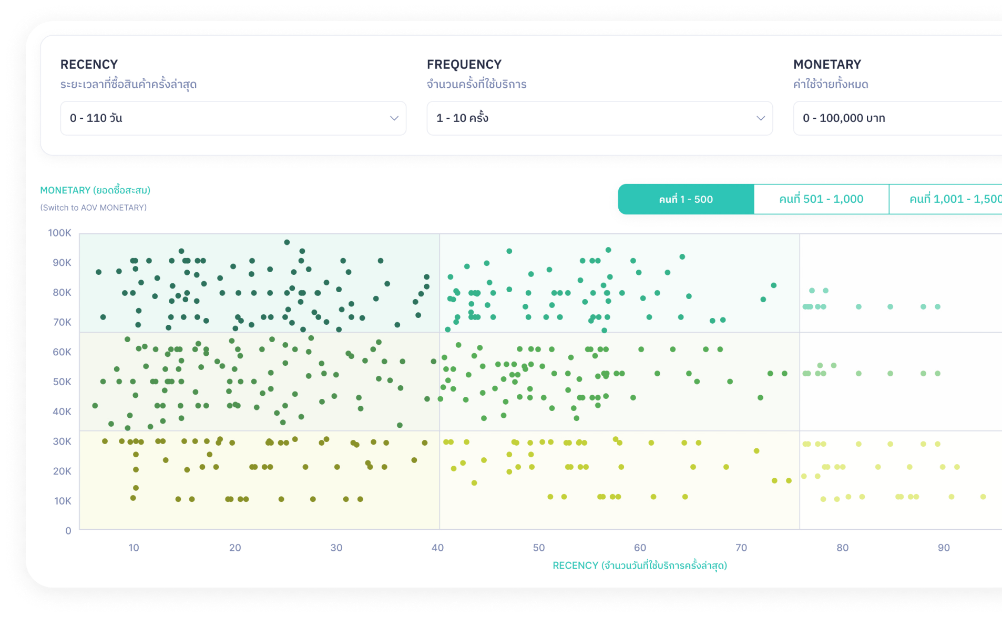Click the 90 x-axis tick label
Screen dimensions: 1002x617
click(x=944, y=548)
